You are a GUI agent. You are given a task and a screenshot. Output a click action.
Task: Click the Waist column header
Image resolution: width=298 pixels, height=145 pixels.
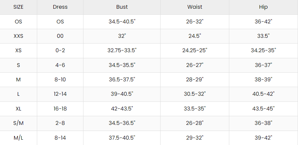(x=194, y=7)
